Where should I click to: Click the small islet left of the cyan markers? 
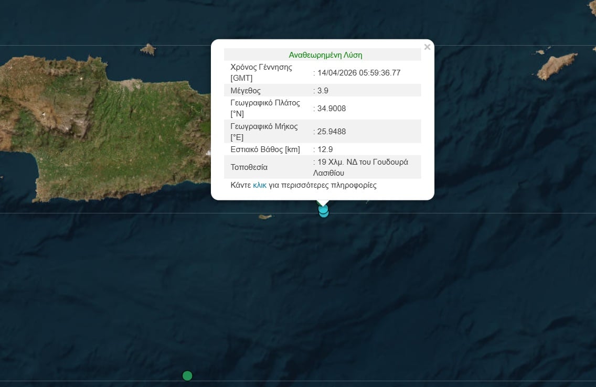tap(266, 217)
